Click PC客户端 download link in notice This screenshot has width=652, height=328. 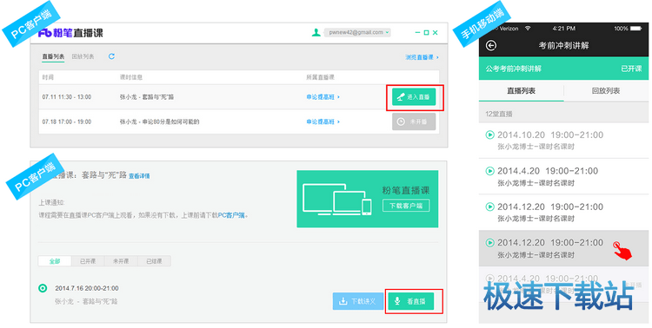(231, 215)
